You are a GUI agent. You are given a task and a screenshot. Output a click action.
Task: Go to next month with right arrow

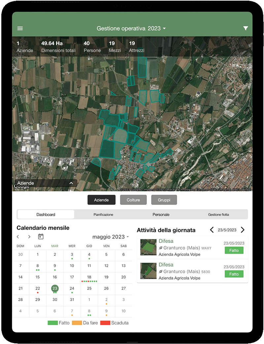(29, 237)
